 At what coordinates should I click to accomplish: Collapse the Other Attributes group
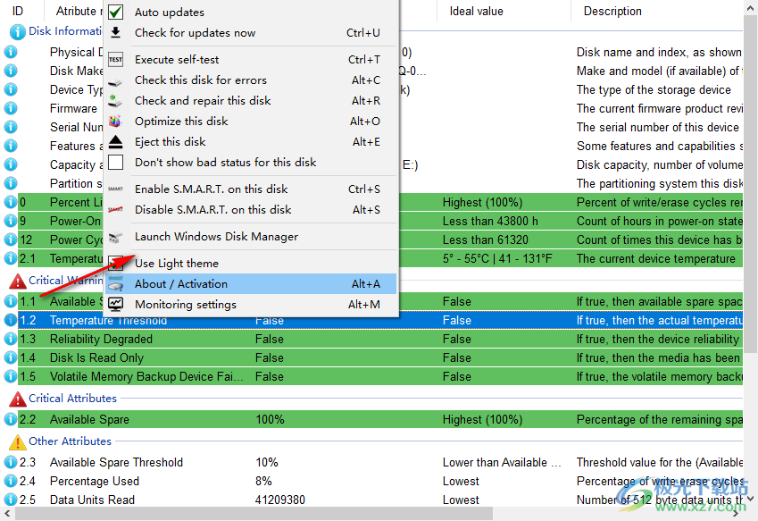[17, 442]
